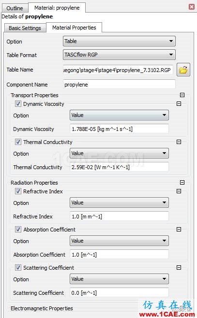This screenshot has height=318, width=197.
Task: Toggle the Scattering Coefficient checkbox
Action: click(18, 268)
